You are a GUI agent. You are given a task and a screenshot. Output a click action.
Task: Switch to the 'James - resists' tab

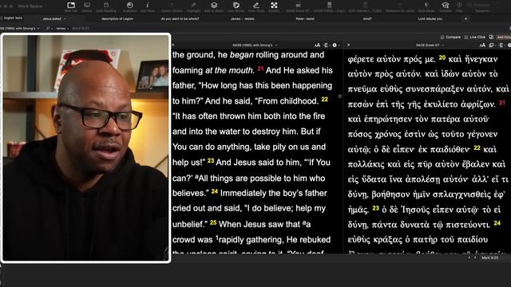[243, 19]
